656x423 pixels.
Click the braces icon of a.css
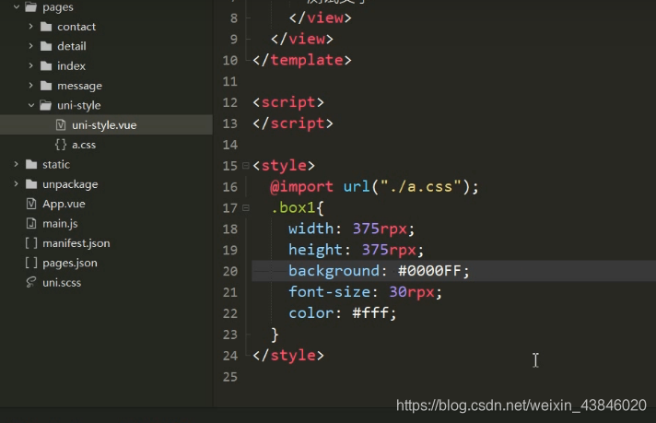pyautogui.click(x=61, y=145)
